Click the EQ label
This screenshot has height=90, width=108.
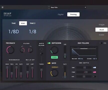pos(105,43)
